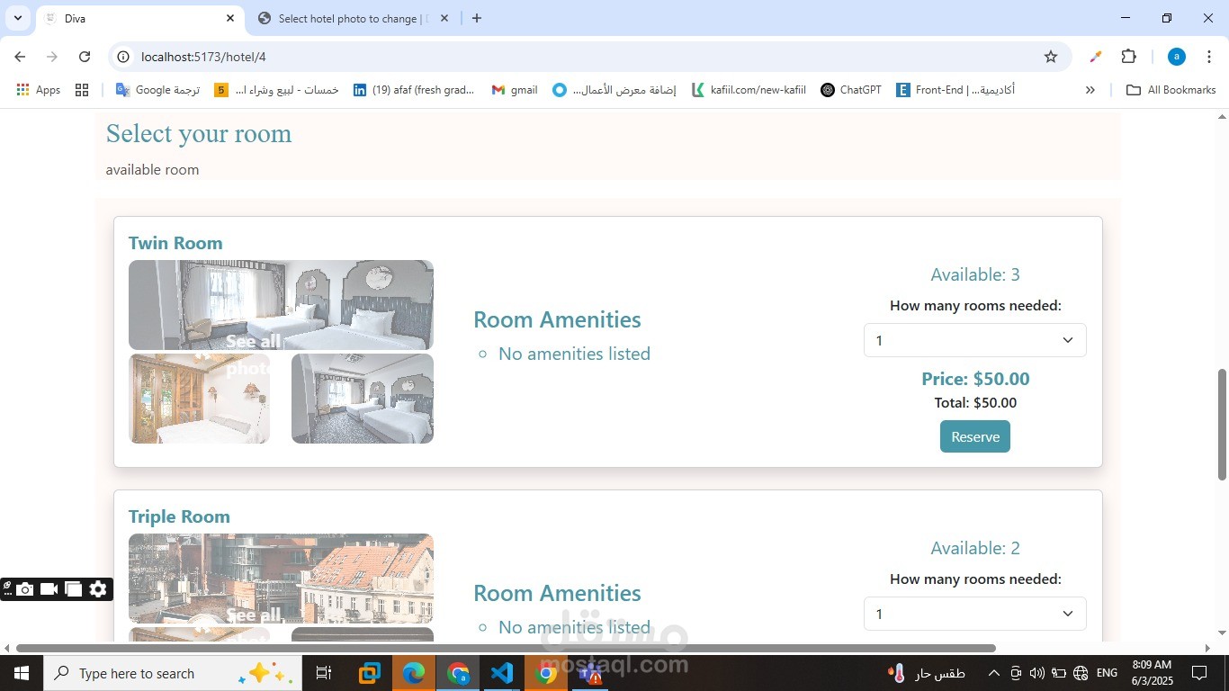1229x691 pixels.
Task: Expand the hidden bookmarks chevron
Action: [x=1090, y=90]
